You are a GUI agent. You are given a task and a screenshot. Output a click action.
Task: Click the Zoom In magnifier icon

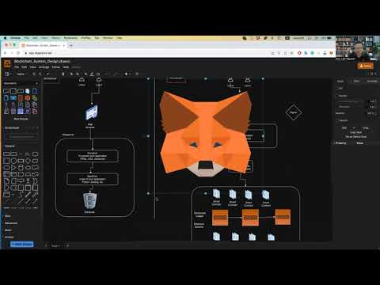(x=34, y=74)
